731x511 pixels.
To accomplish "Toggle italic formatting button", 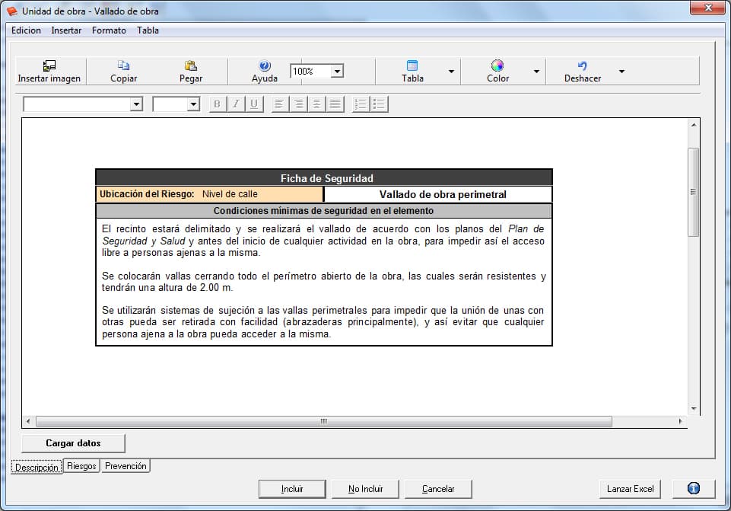I will [x=236, y=104].
